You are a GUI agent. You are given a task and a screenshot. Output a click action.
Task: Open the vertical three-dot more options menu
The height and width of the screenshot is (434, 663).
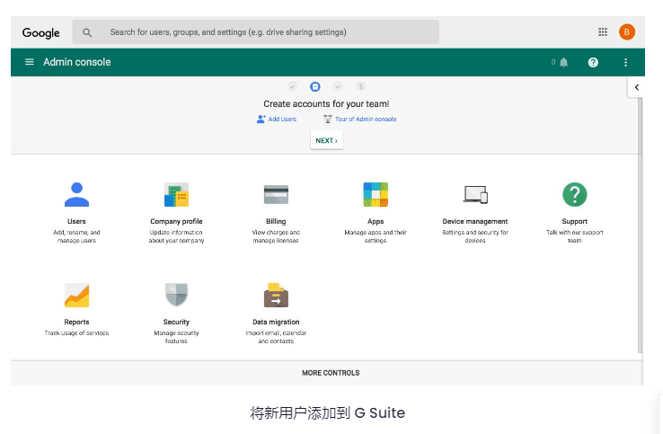coord(626,63)
